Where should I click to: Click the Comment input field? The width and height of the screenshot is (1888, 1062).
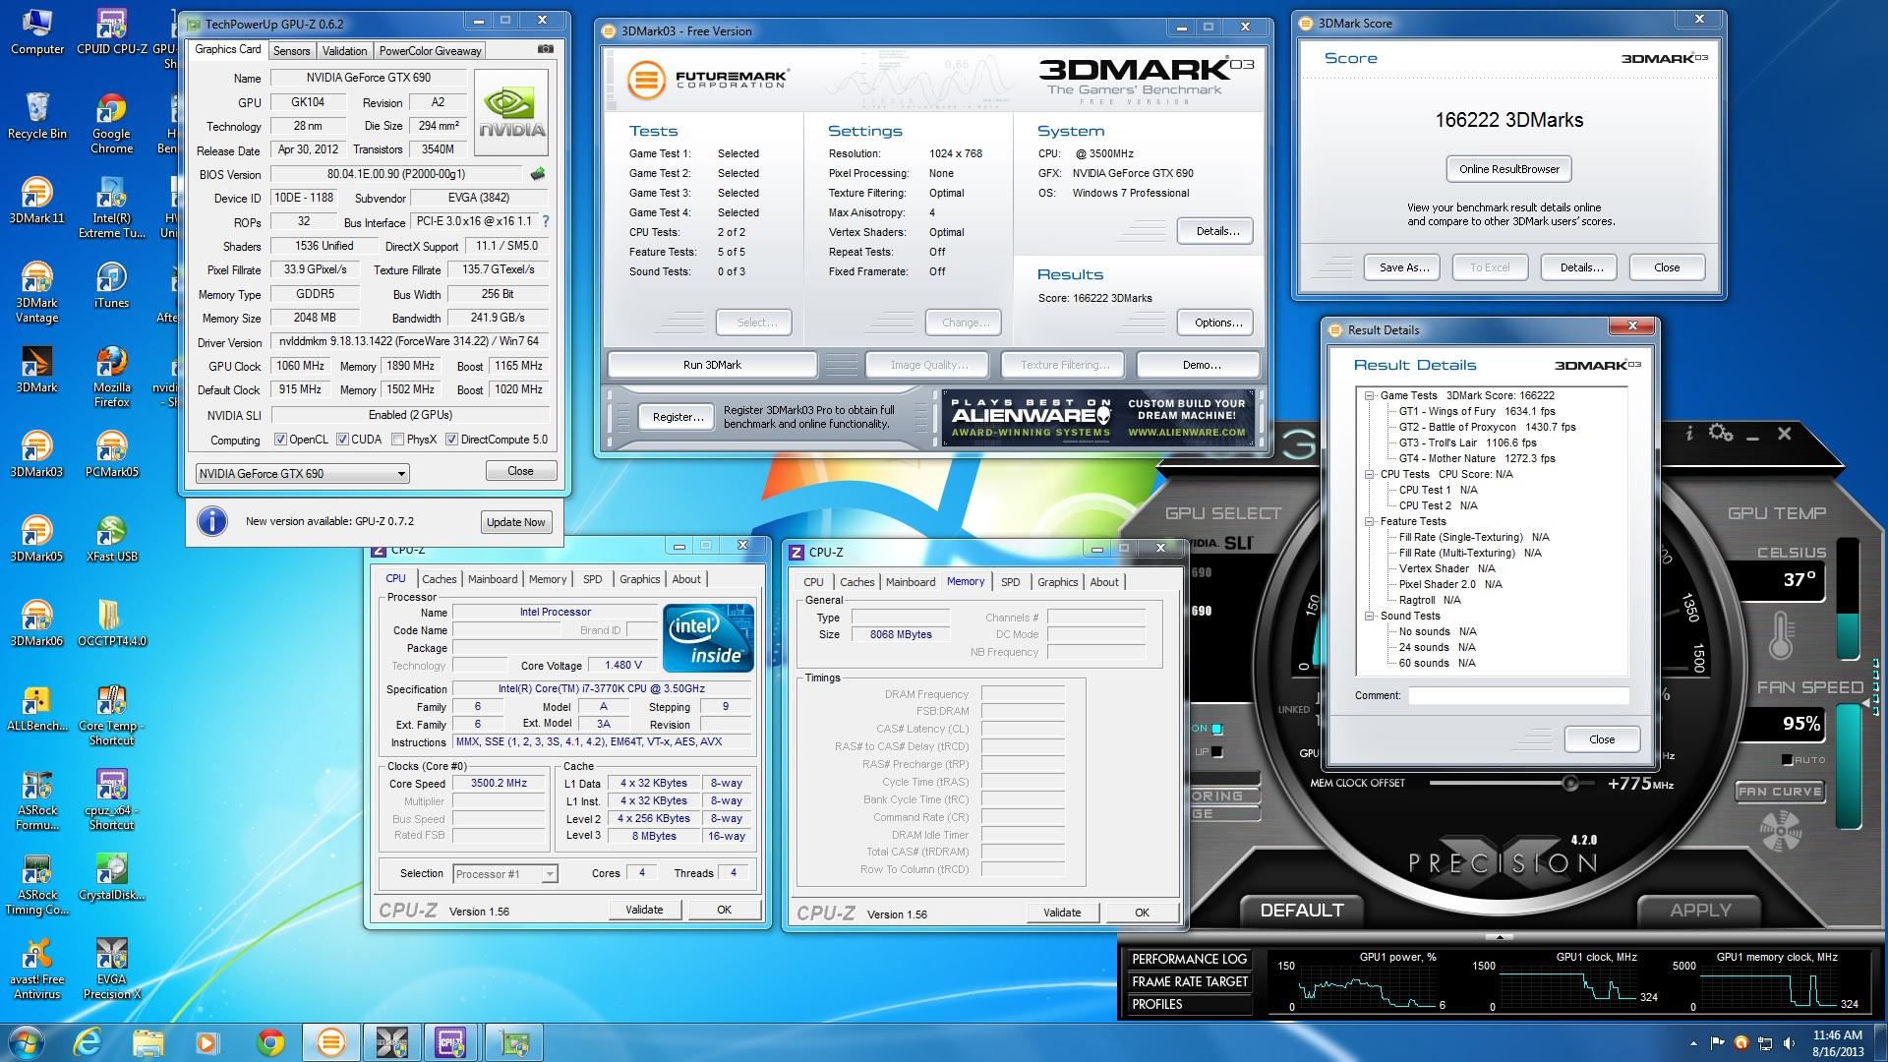point(1518,696)
